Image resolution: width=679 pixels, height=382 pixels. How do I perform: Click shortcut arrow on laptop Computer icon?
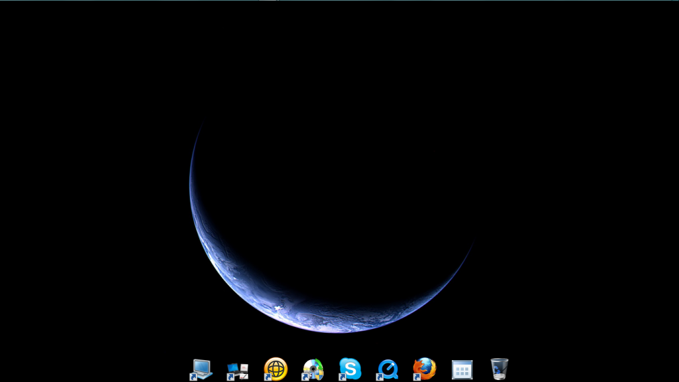[193, 377]
